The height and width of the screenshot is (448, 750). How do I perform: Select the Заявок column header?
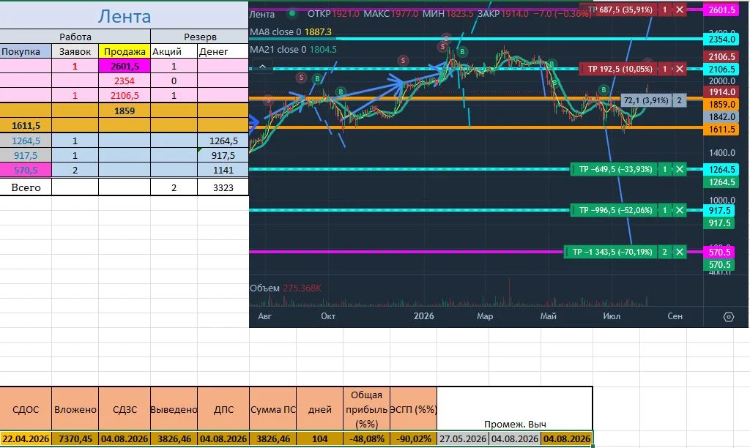[x=75, y=51]
